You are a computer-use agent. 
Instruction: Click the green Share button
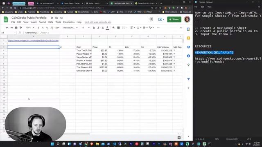pyautogui.click(x=174, y=19)
